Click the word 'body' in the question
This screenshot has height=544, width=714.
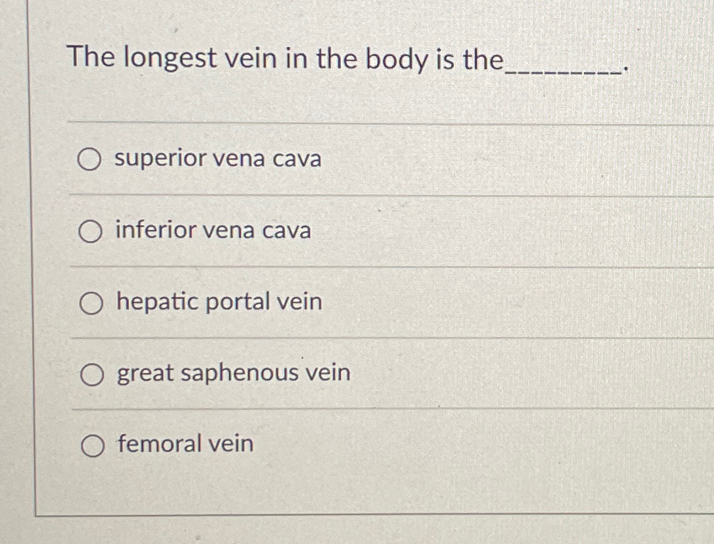[x=398, y=60]
